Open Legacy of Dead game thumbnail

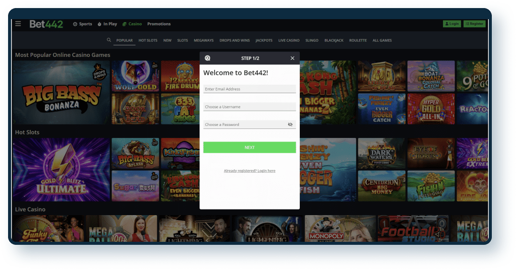pos(382,76)
